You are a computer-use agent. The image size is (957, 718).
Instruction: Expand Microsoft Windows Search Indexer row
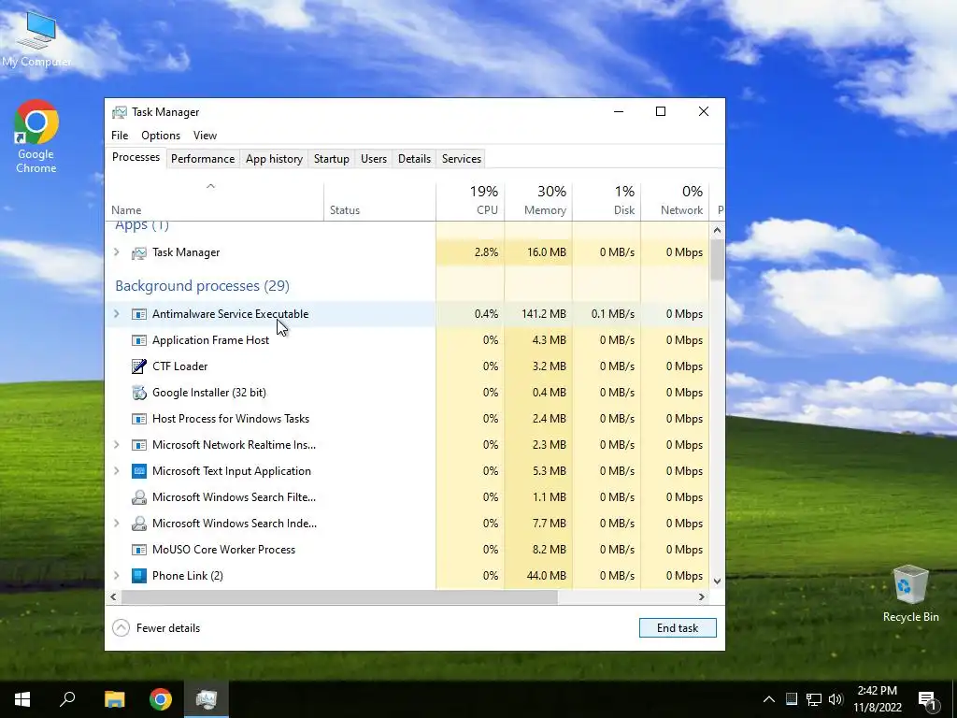coord(117,524)
